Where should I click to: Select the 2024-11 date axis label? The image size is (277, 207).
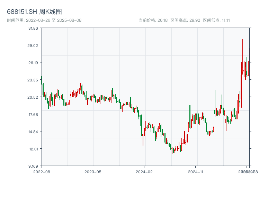196,171
